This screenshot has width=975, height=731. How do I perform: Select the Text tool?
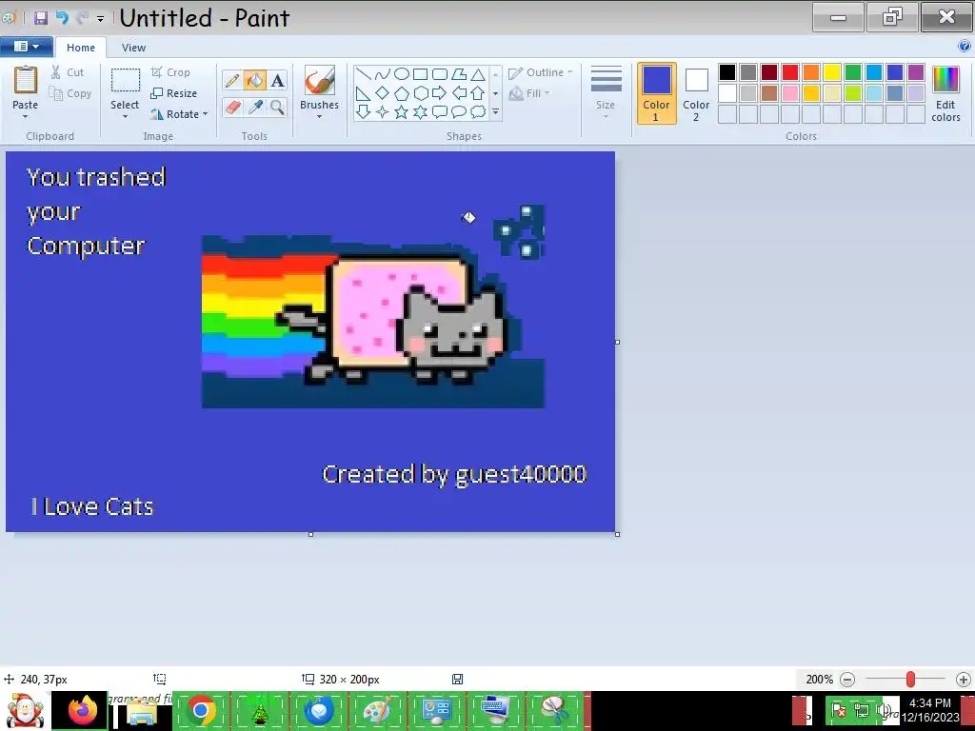click(277, 80)
